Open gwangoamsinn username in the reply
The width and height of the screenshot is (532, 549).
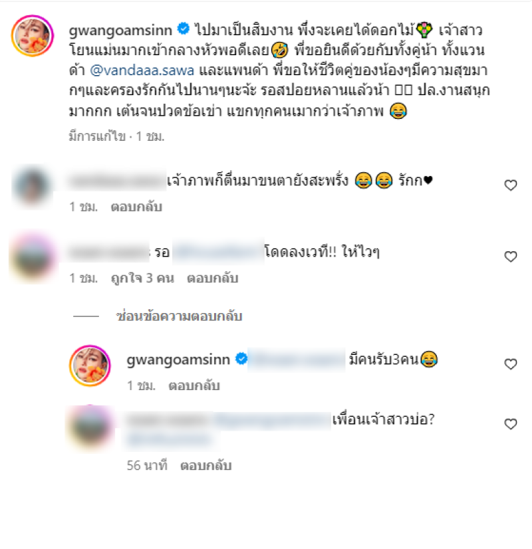[x=178, y=360]
